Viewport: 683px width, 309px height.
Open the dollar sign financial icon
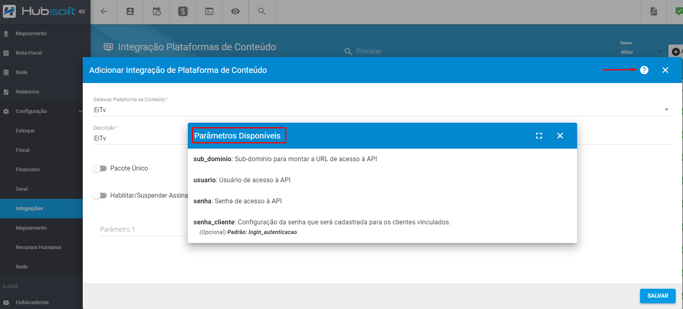pos(183,11)
